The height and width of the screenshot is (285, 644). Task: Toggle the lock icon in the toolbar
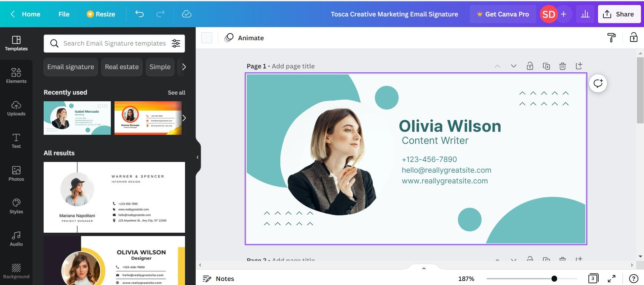point(634,37)
